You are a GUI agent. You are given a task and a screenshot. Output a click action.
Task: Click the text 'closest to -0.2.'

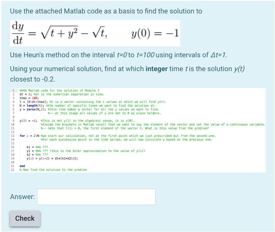32,79
